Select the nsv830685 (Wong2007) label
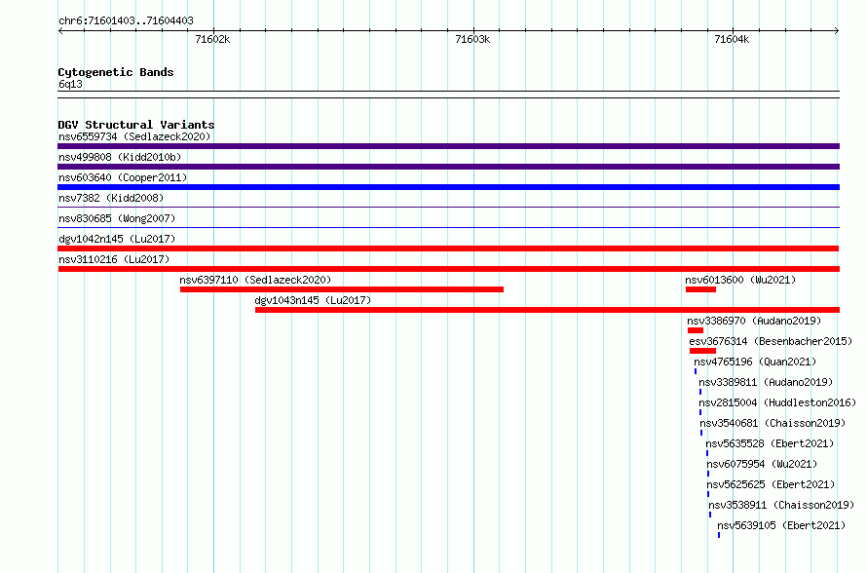Viewport: 867px width, 573px height. coord(117,218)
